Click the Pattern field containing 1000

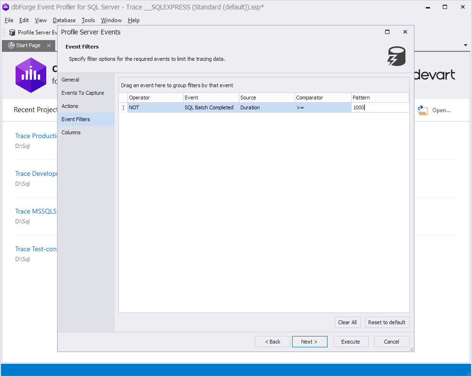380,107
